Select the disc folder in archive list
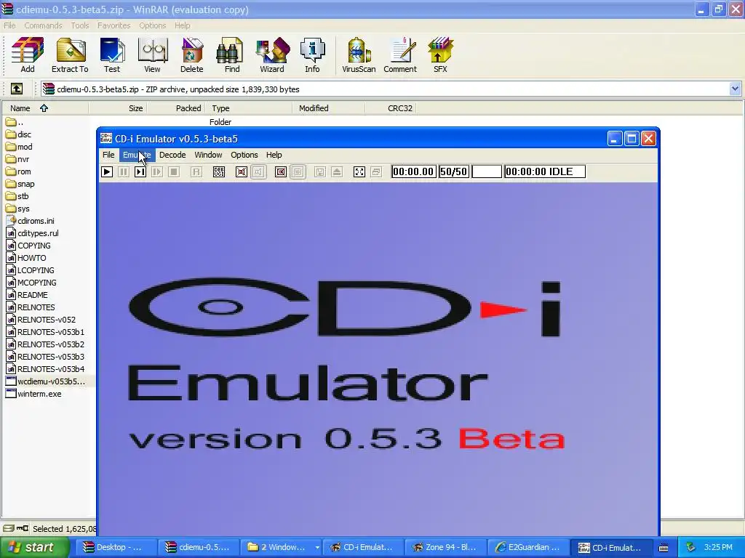This screenshot has width=745, height=558. pyautogui.click(x=19, y=134)
